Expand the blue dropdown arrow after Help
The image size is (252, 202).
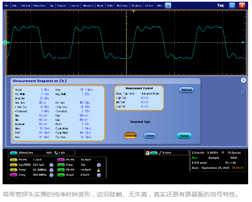pos(168,6)
